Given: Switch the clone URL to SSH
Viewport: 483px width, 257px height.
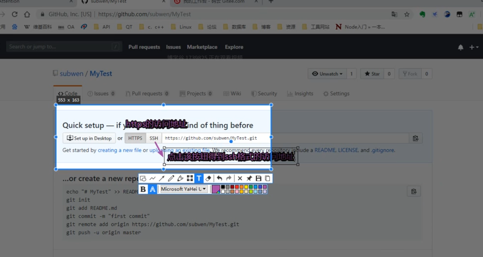Looking at the screenshot, I should click(154, 138).
